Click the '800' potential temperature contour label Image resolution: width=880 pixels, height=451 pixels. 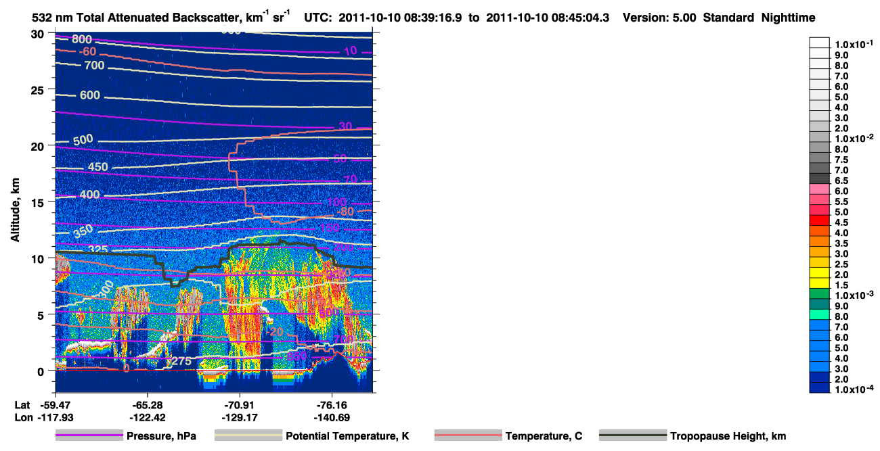coord(83,40)
